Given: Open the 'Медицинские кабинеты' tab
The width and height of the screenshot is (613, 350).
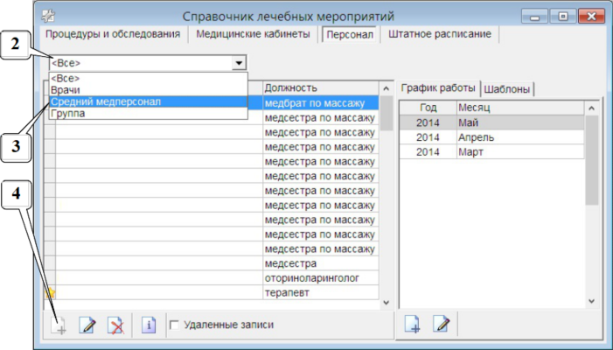Looking at the screenshot, I should pos(253,34).
